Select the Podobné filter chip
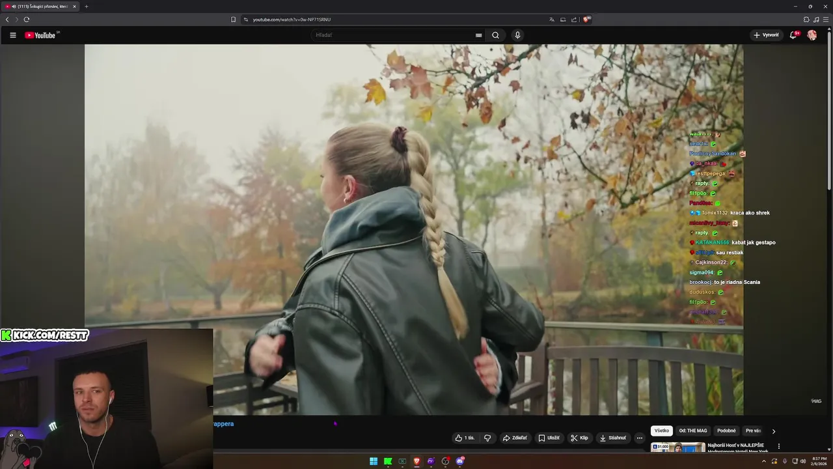The image size is (833, 469). pos(726,431)
